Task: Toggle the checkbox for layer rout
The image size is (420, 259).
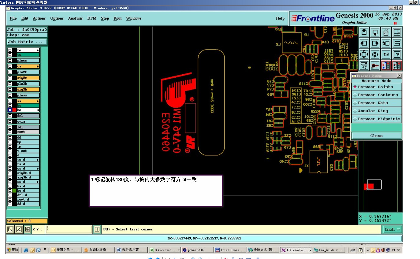Action: 10,132
